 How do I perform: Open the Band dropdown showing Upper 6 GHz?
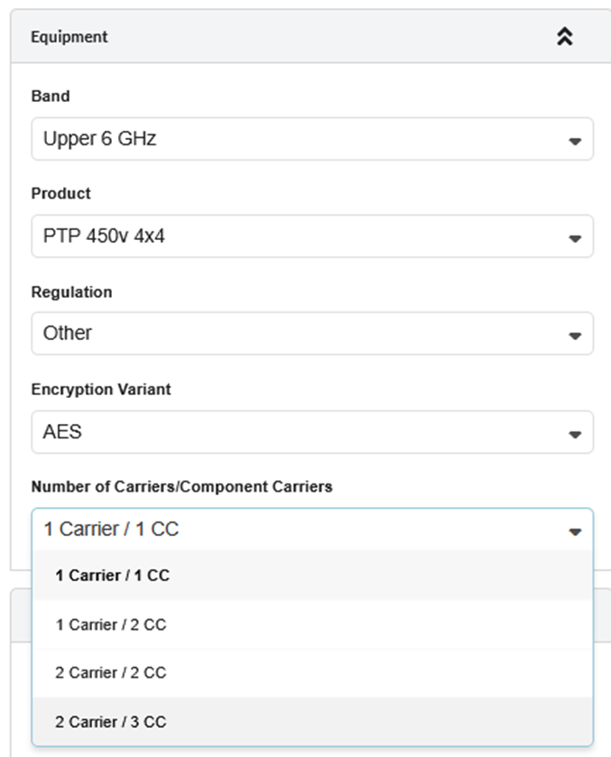click(298, 140)
